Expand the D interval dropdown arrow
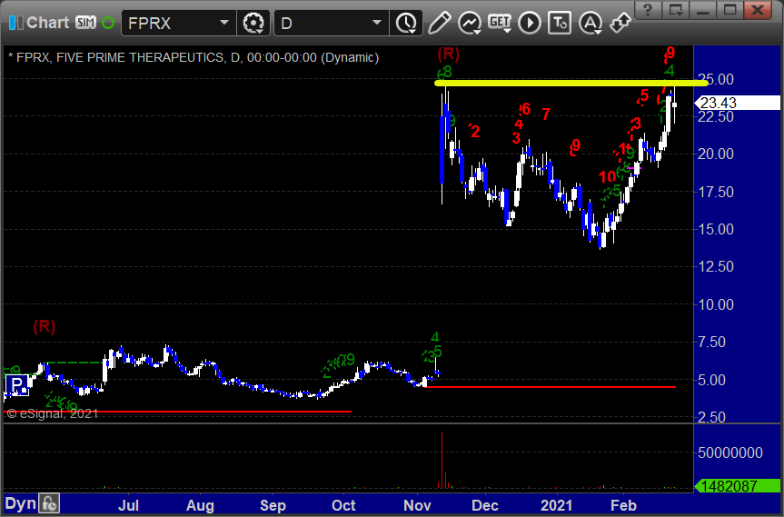This screenshot has width=784, height=517. 378,23
